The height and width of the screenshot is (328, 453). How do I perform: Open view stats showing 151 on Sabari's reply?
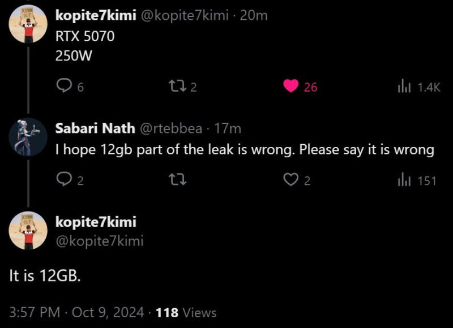[404, 180]
